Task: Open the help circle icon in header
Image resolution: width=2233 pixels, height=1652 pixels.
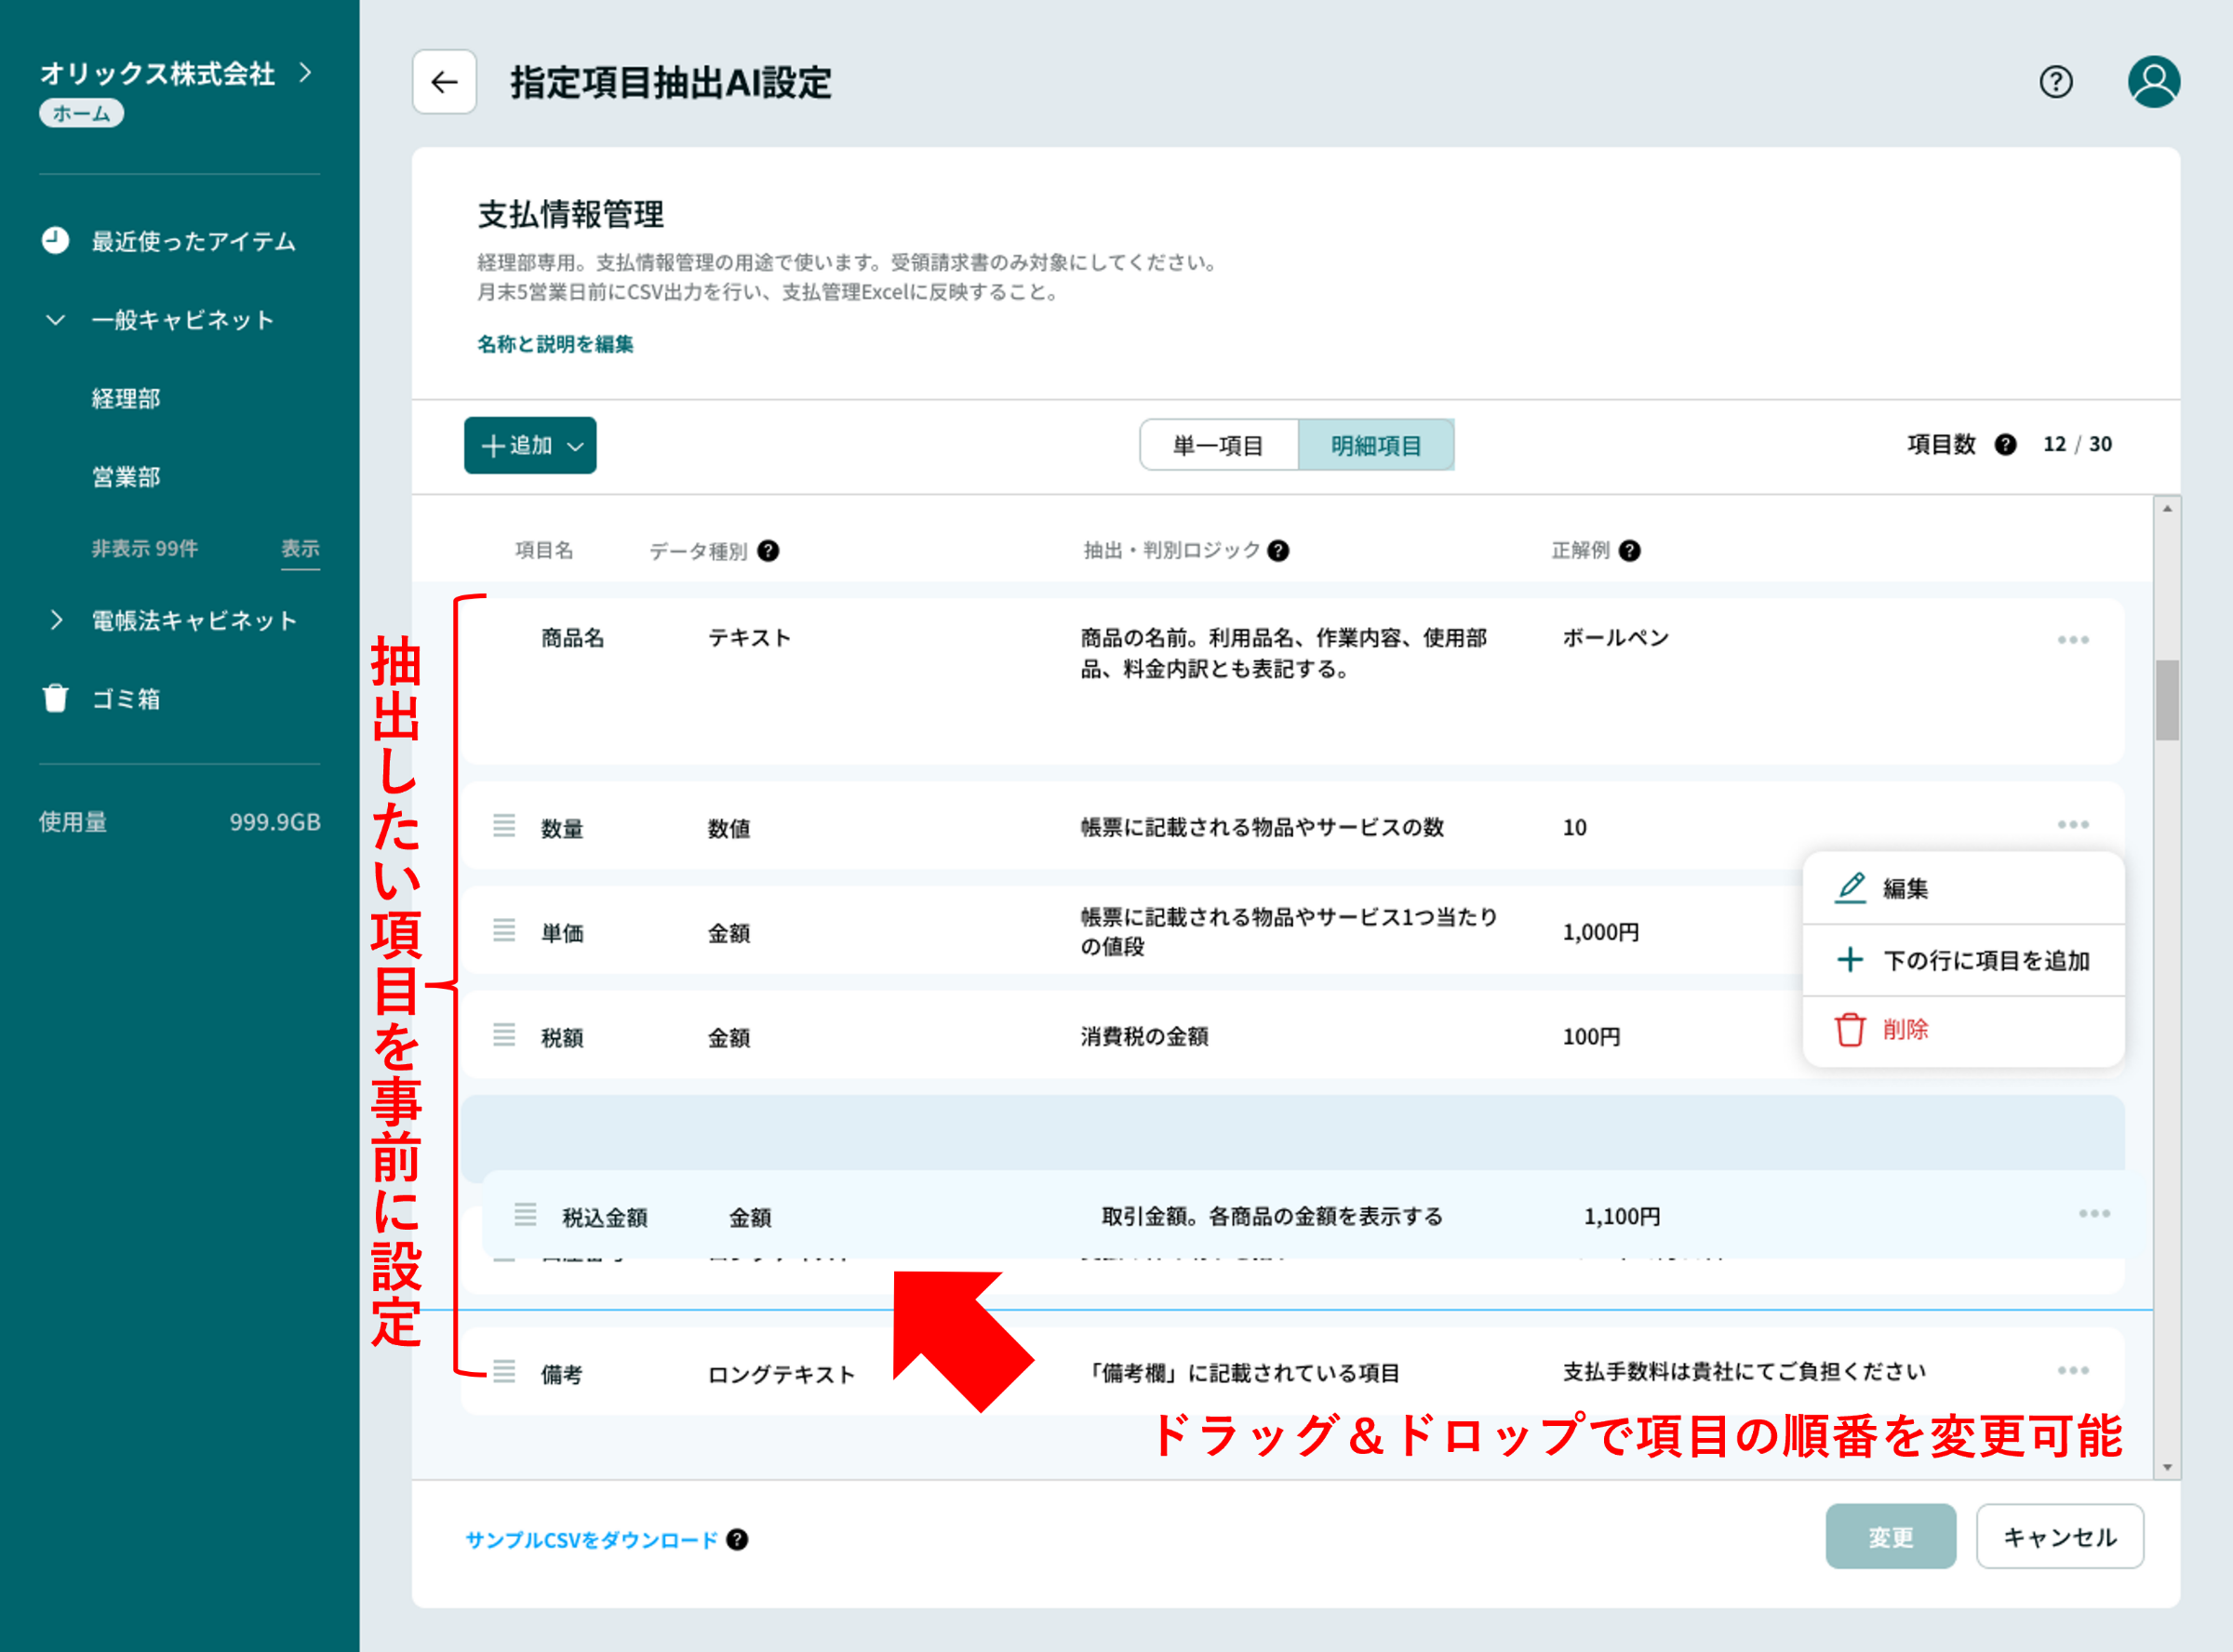Action: click(x=2055, y=82)
